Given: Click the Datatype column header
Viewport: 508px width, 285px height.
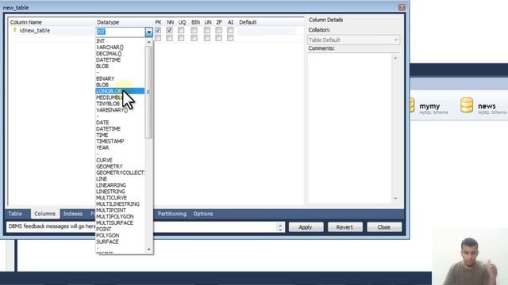Looking at the screenshot, I should (108, 22).
